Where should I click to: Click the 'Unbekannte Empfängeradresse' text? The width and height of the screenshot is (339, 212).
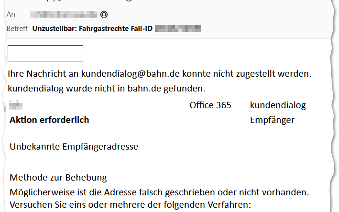(74, 147)
